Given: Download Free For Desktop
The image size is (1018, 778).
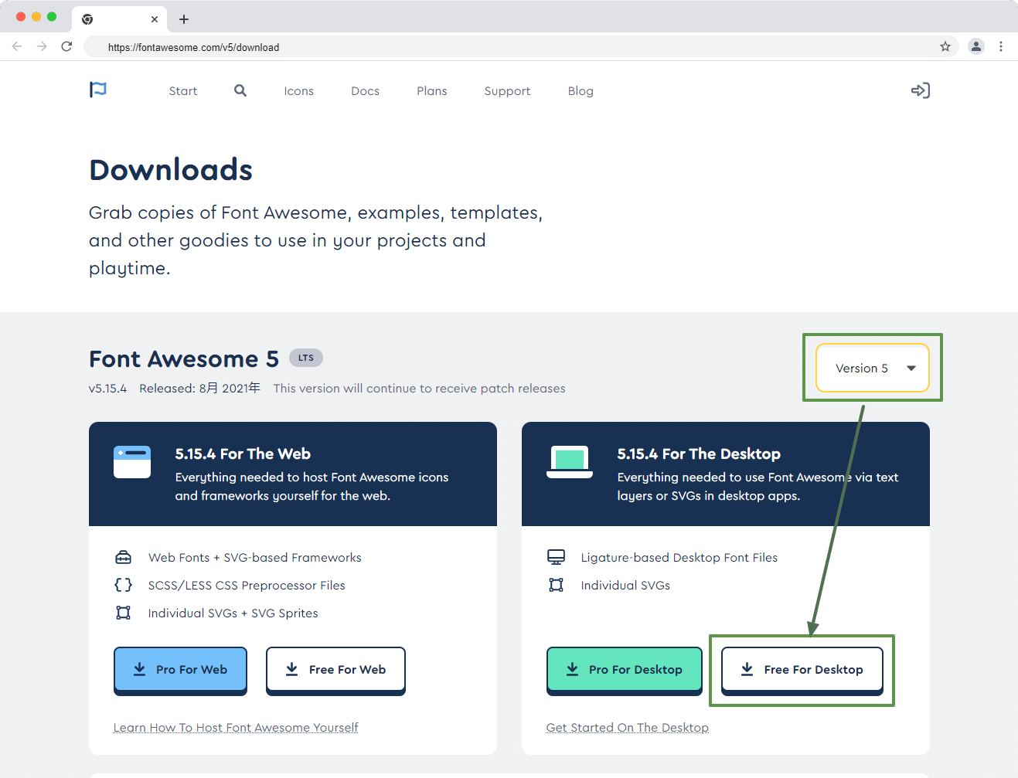Looking at the screenshot, I should 802,669.
